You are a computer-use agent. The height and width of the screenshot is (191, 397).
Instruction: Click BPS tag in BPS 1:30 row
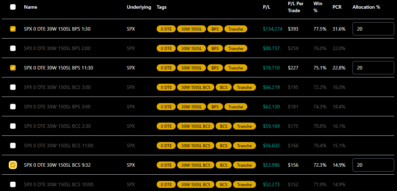click(x=215, y=29)
